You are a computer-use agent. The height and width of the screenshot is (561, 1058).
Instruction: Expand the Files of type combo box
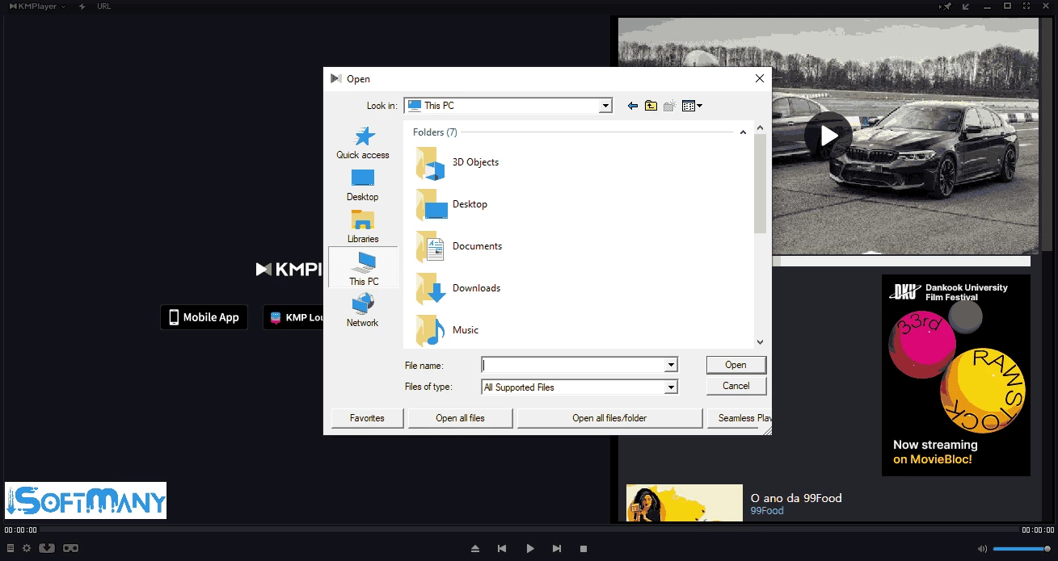click(670, 387)
